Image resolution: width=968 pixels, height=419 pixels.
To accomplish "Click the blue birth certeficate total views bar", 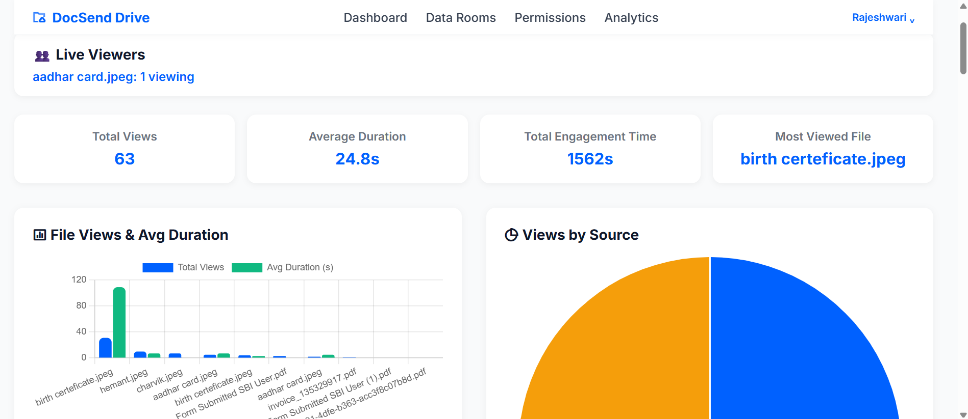I will pos(105,348).
